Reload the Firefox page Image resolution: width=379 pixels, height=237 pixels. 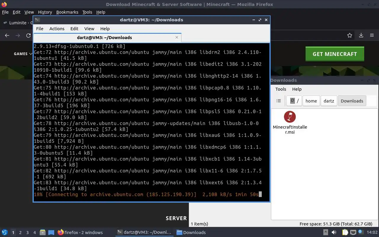pos(28,35)
